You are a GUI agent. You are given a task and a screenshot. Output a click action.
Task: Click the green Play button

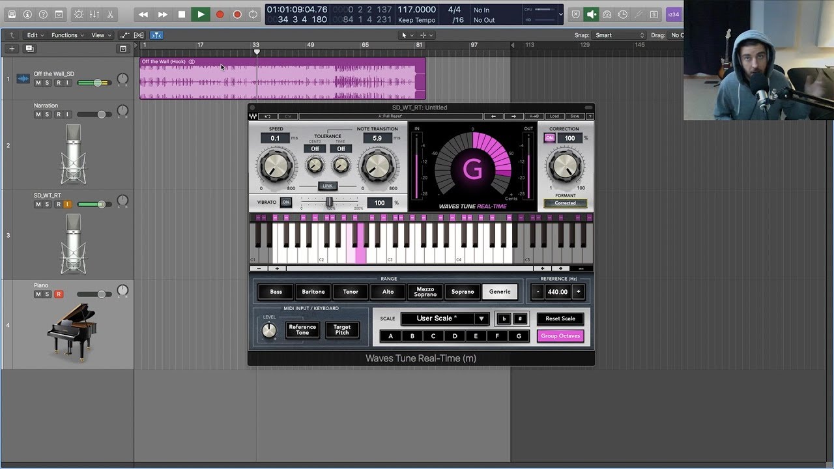tap(201, 14)
